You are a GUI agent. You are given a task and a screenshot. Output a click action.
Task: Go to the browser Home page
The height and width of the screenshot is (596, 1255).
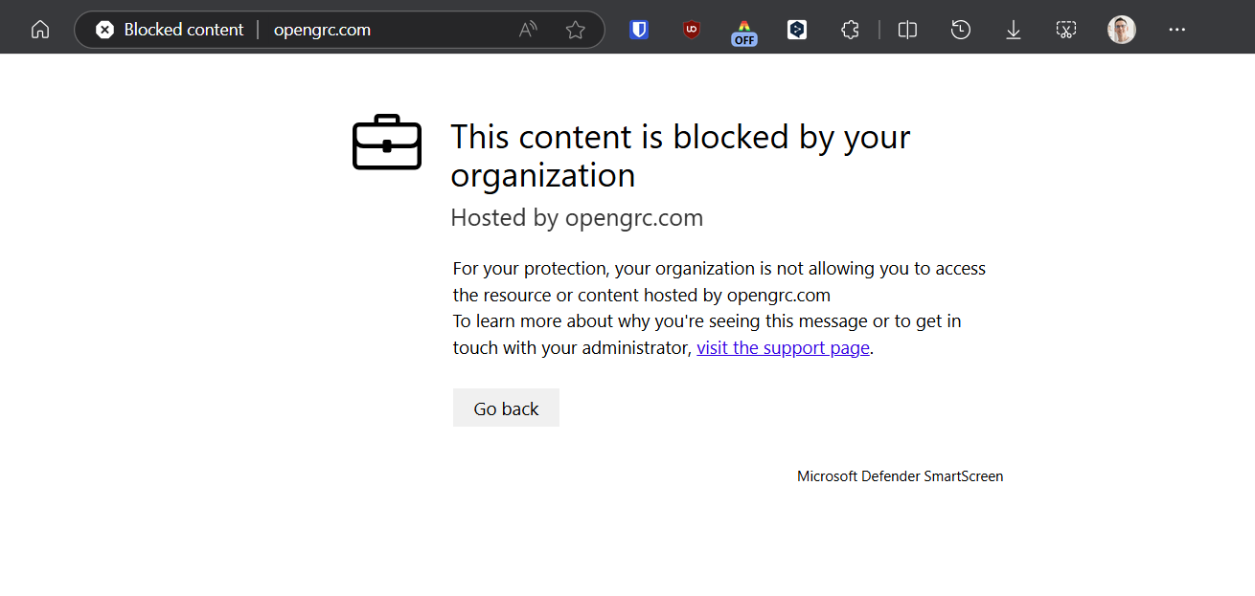pyautogui.click(x=40, y=30)
